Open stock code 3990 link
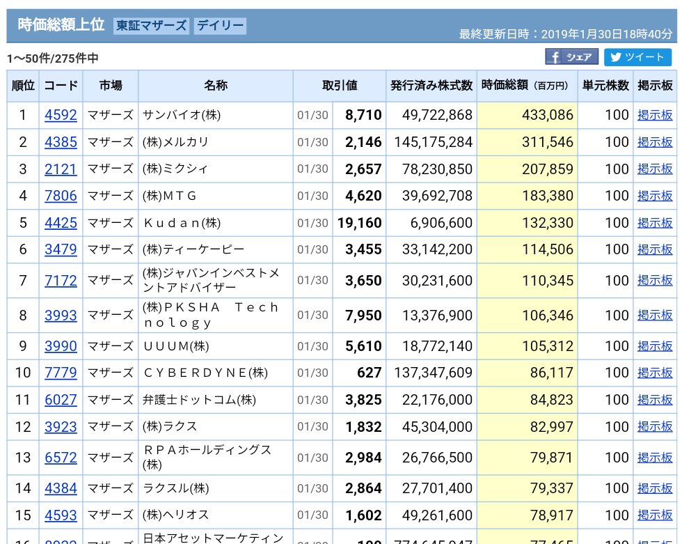Image resolution: width=691 pixels, height=544 pixels. (x=61, y=346)
